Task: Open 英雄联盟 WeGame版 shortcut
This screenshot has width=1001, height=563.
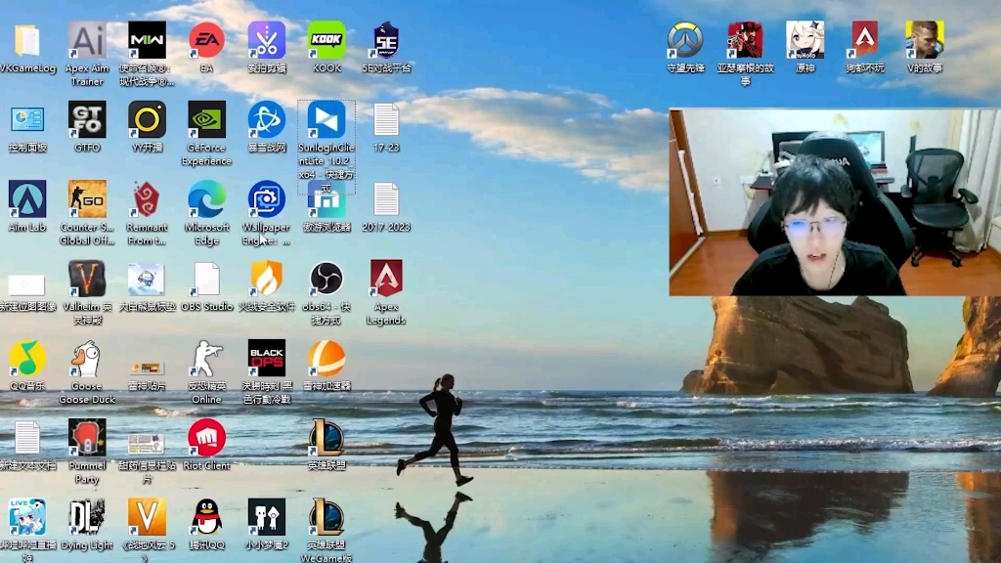Action: tap(326, 517)
